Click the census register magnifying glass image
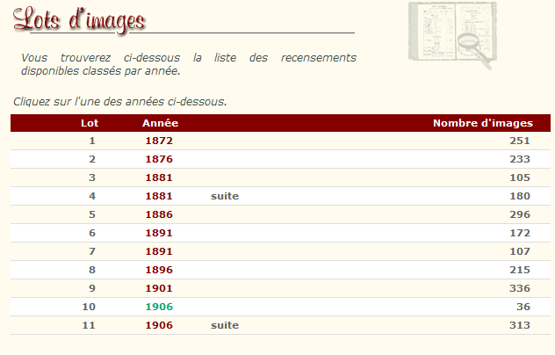The width and height of the screenshot is (555, 355). pos(451,35)
